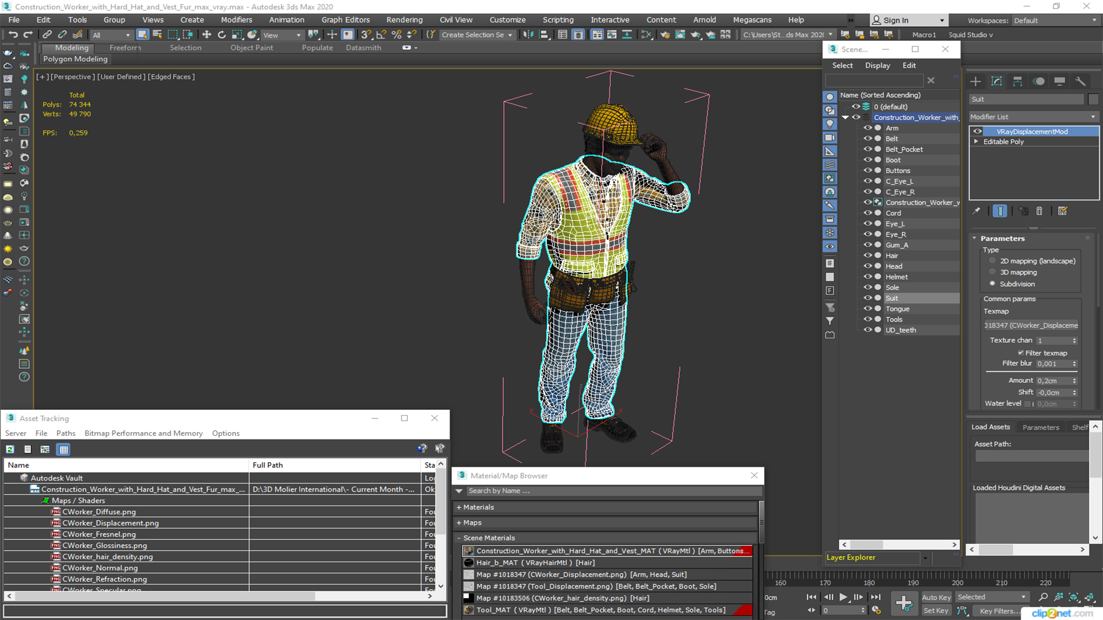Viewport: 1103px width, 620px height.
Task: Click the Sign In button
Action: click(908, 20)
